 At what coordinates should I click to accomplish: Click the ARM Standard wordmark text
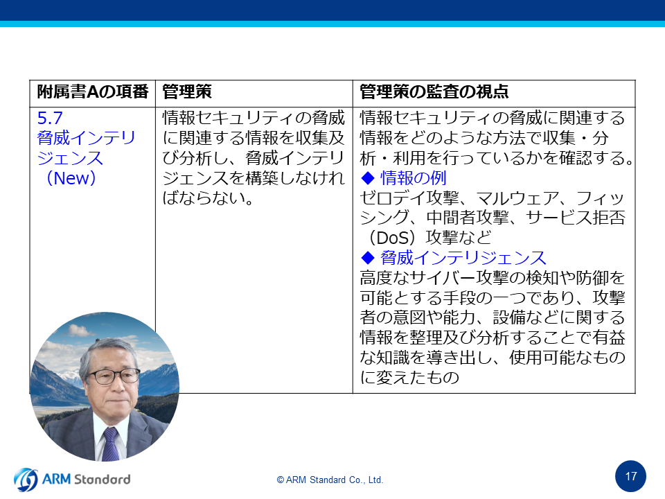point(86,480)
